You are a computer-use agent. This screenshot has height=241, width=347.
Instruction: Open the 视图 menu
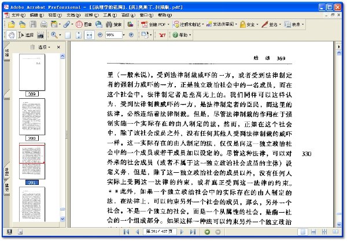(55, 15)
